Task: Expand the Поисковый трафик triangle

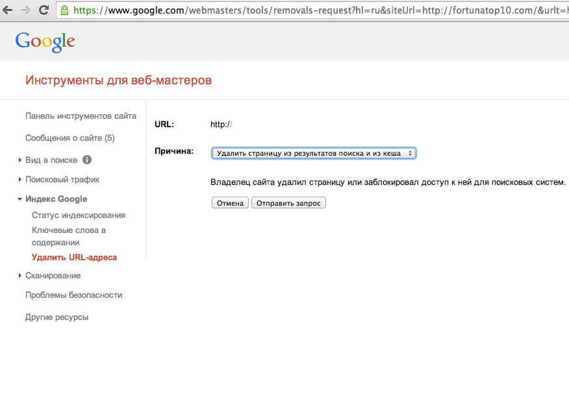Action: click(x=20, y=179)
